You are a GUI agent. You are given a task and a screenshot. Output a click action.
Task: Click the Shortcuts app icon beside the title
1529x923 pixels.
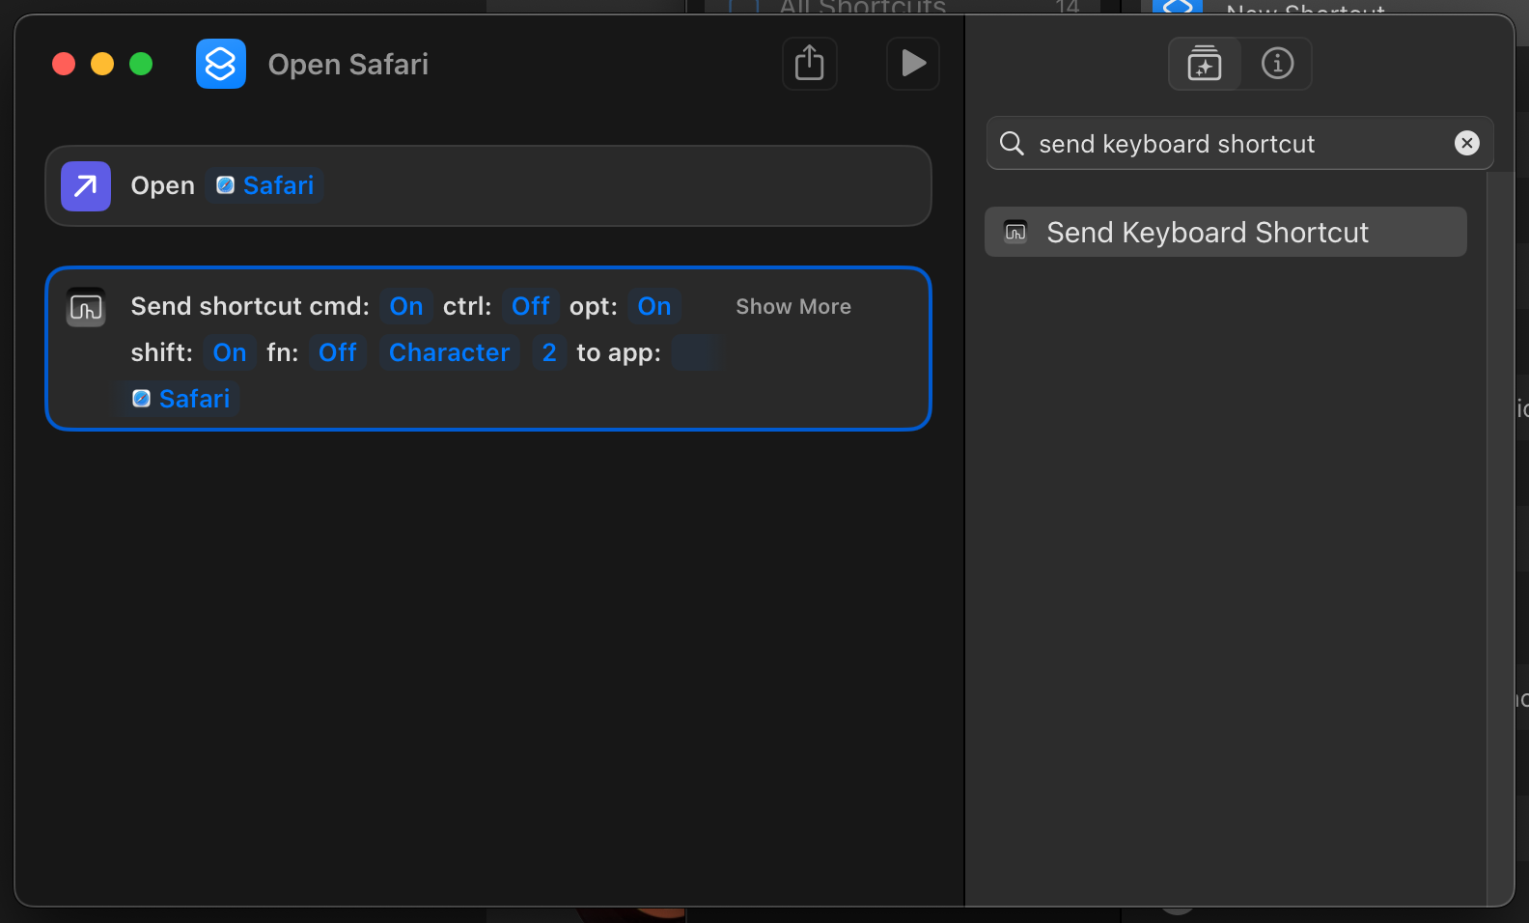coord(221,64)
